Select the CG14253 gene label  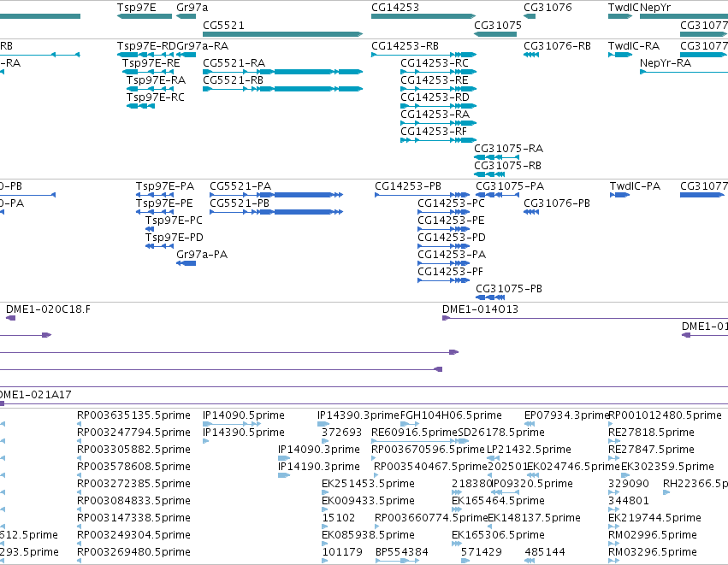pyautogui.click(x=395, y=8)
